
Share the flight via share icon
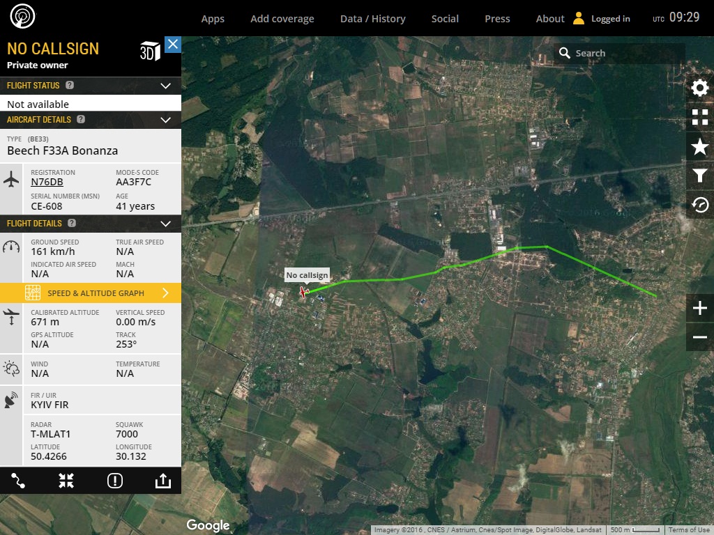click(163, 480)
